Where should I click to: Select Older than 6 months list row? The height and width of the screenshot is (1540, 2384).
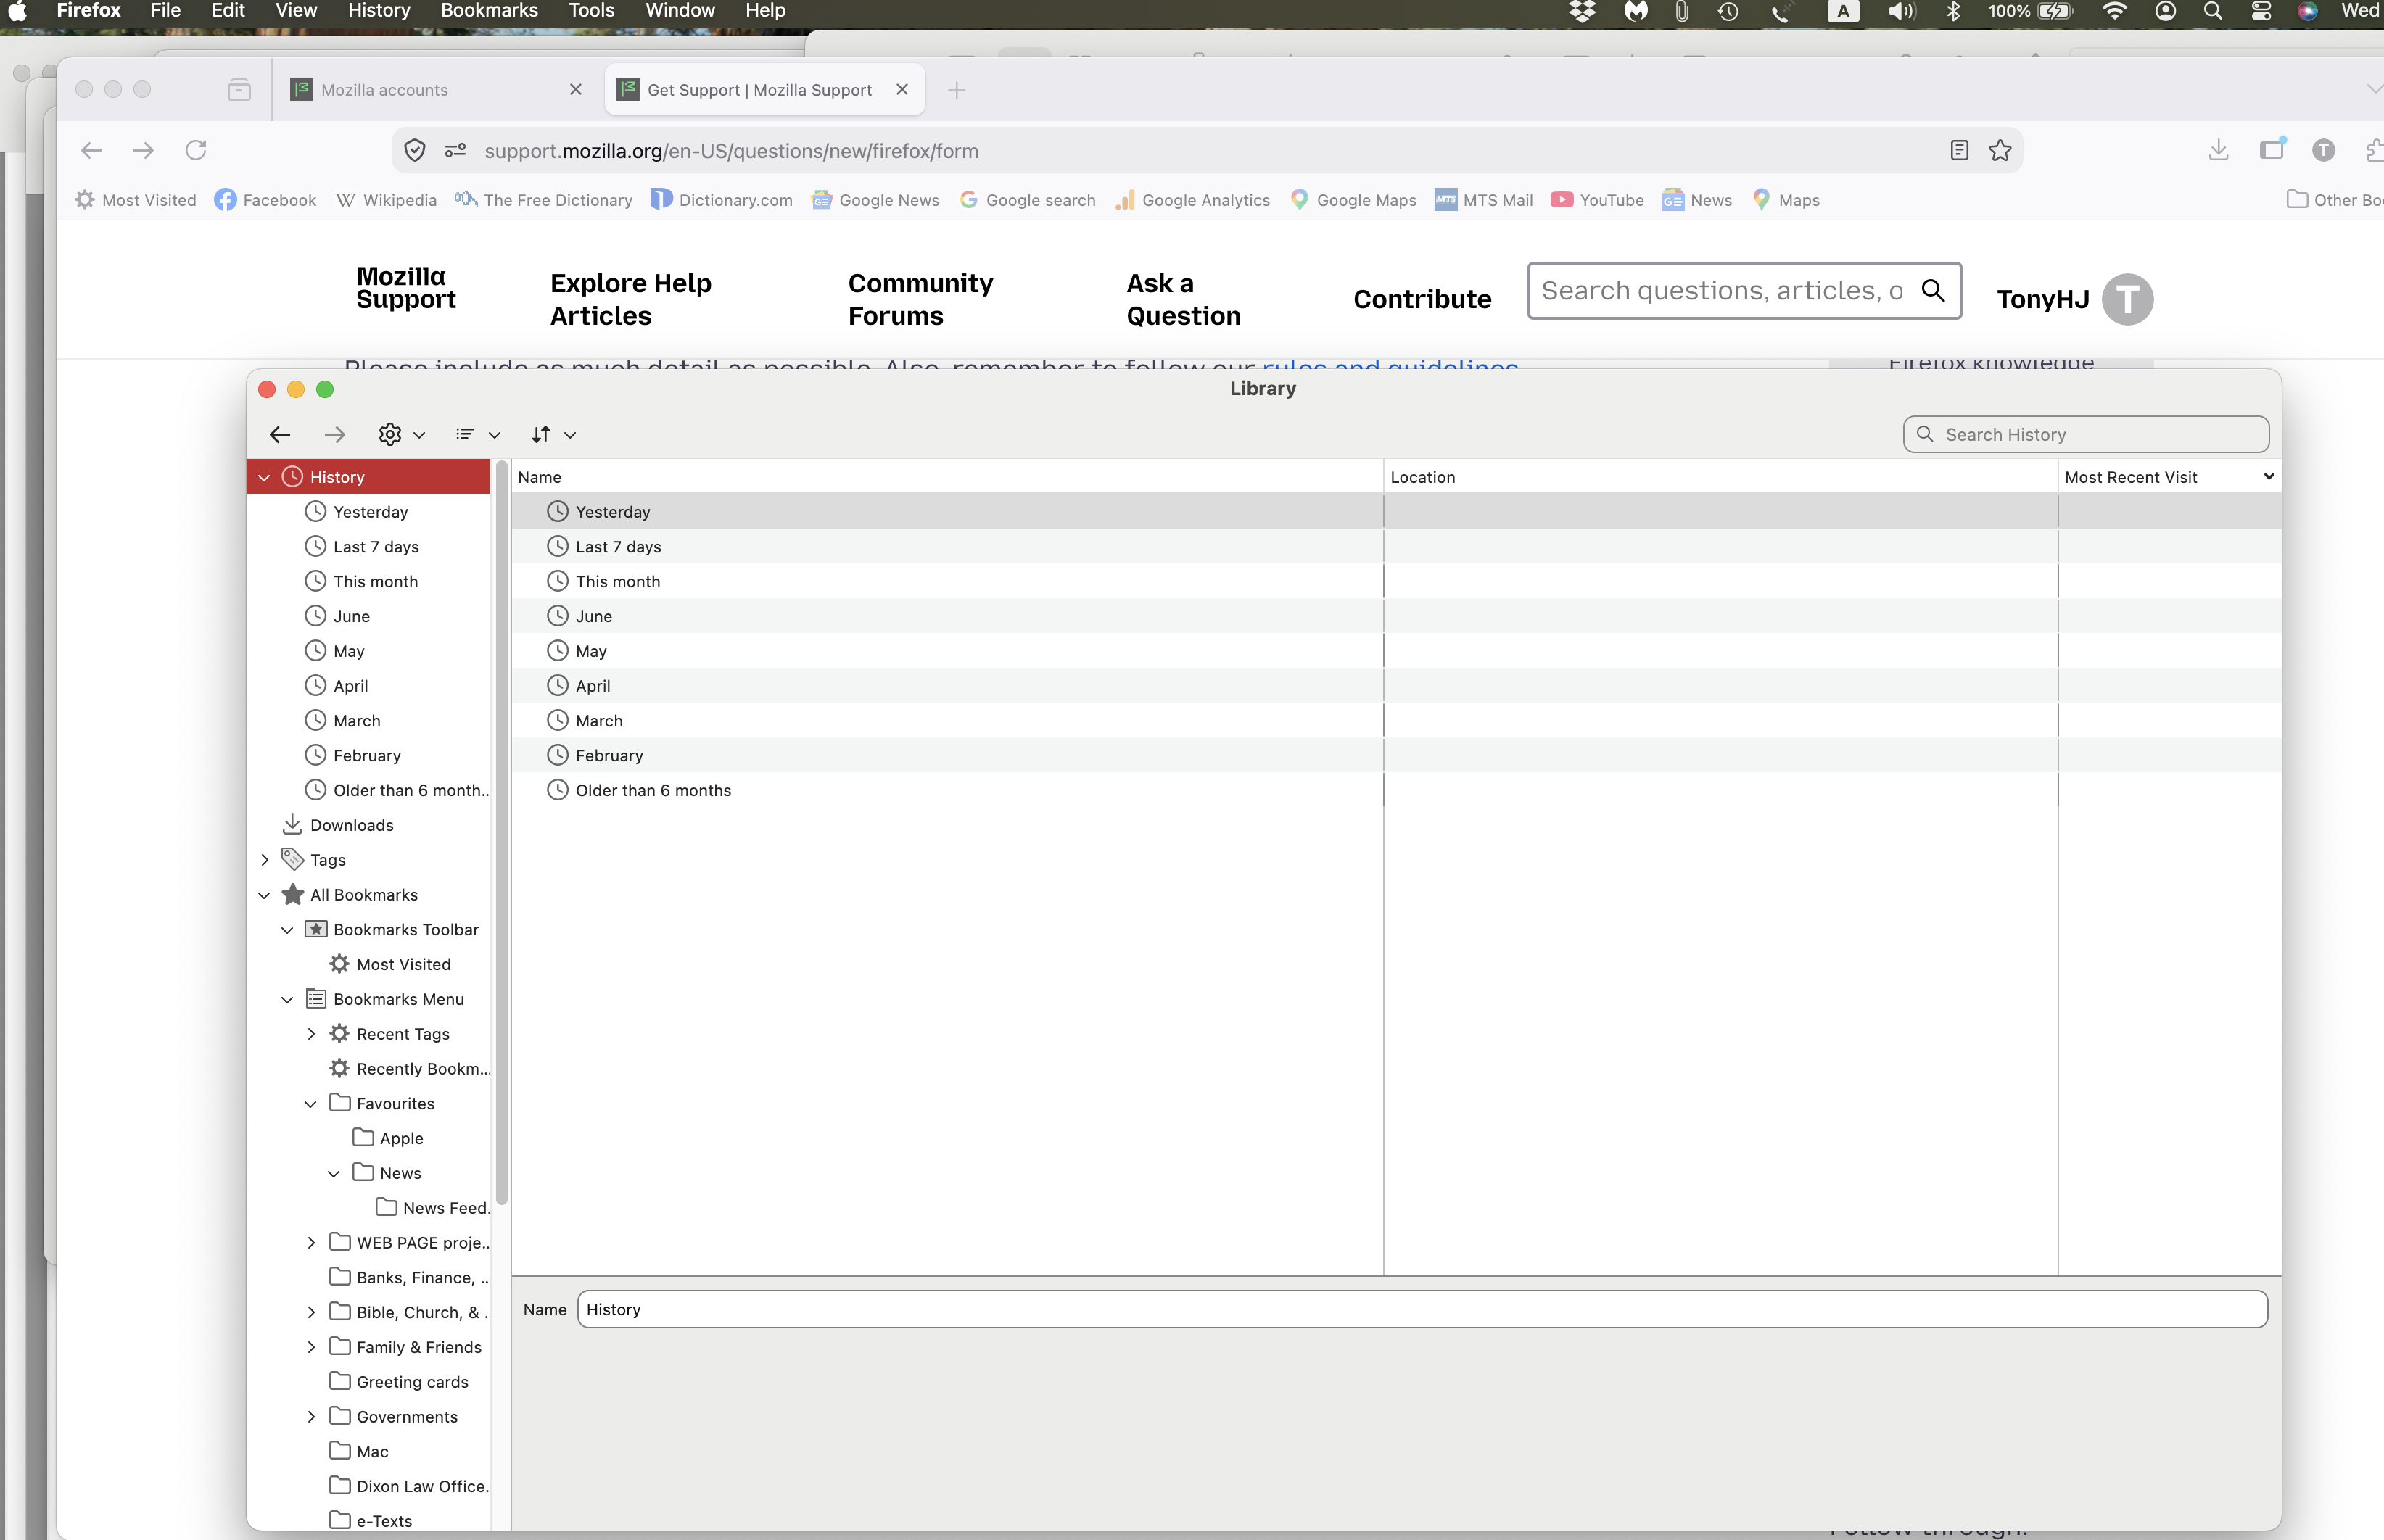pos(1396,790)
